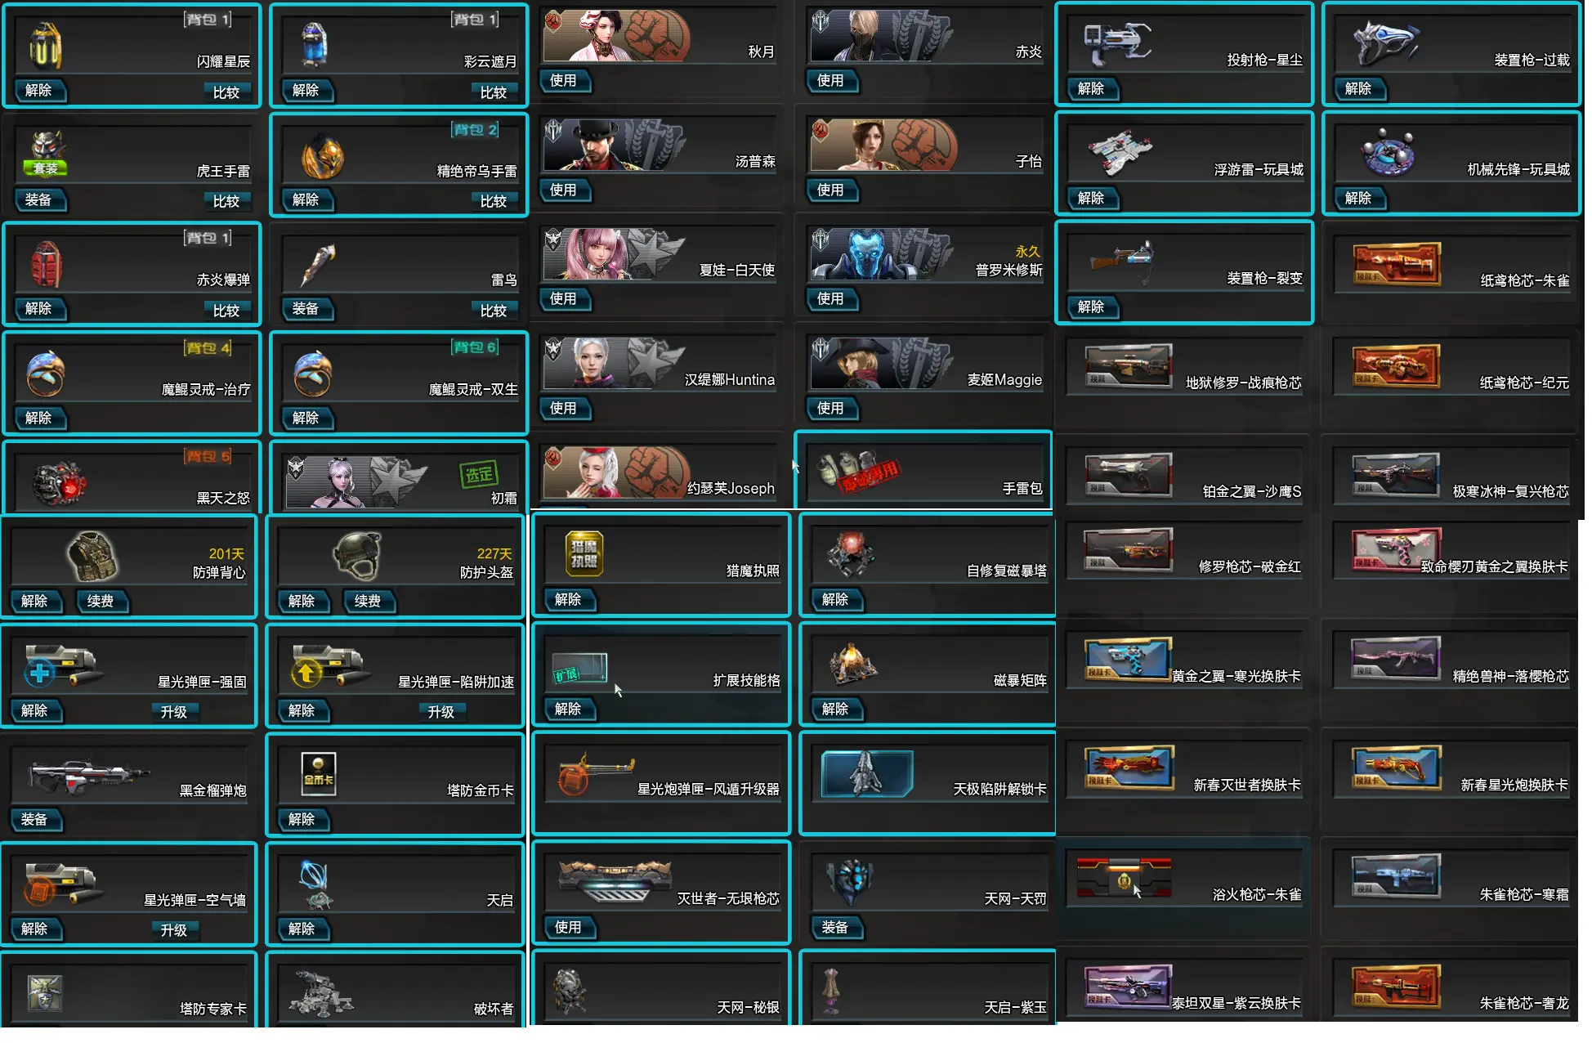This screenshot has height=1043, width=1592.
Task: Click the 闪耀星辰 grenade icon
Action: (45, 45)
